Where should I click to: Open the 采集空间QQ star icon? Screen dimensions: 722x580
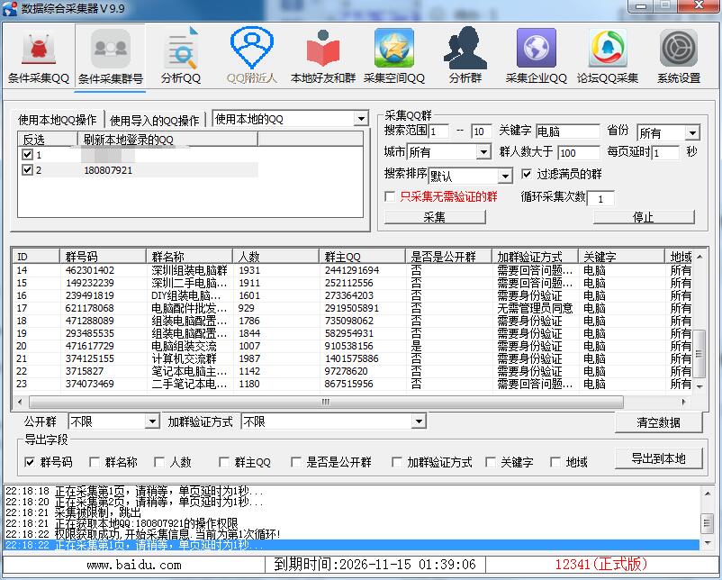pos(394,57)
